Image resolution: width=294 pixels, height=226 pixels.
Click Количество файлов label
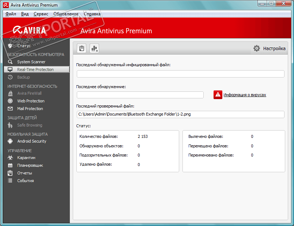[x=99, y=136]
